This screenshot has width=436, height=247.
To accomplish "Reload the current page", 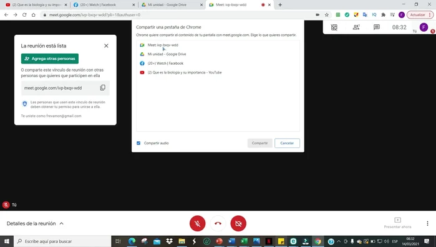I will click(x=24, y=15).
